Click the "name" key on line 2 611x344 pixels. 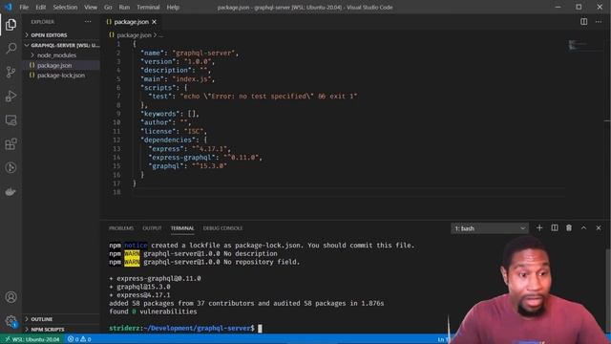(153, 53)
